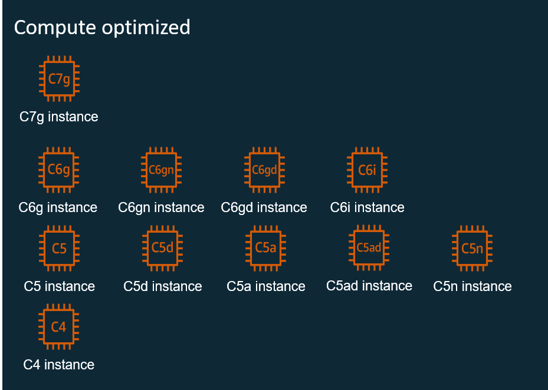Select the "C6g instance" text label

click(x=58, y=207)
